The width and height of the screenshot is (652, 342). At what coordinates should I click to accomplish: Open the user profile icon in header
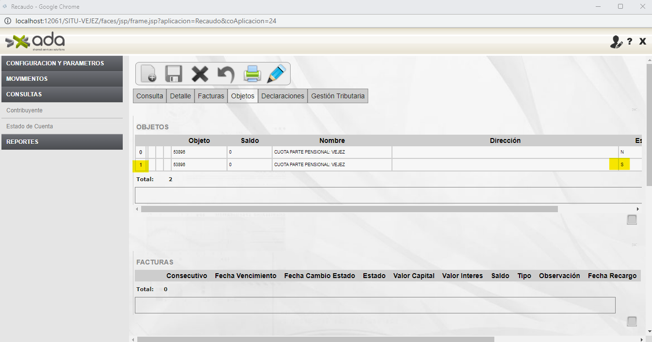(616, 42)
